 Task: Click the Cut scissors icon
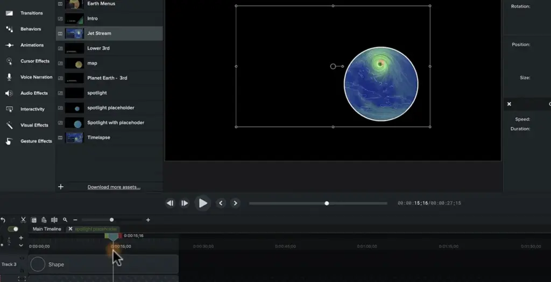(x=23, y=220)
